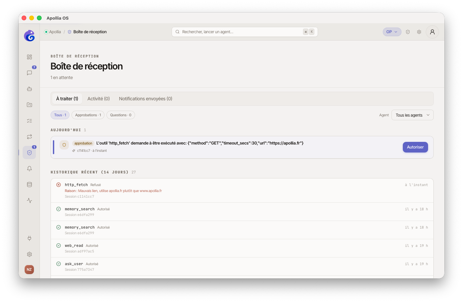Focus the Rechercher, lancer un agent search field
463x303 pixels.
click(245, 32)
